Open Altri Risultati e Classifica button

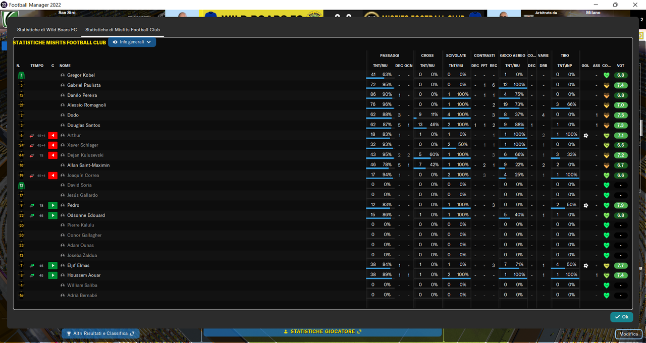coord(100,333)
